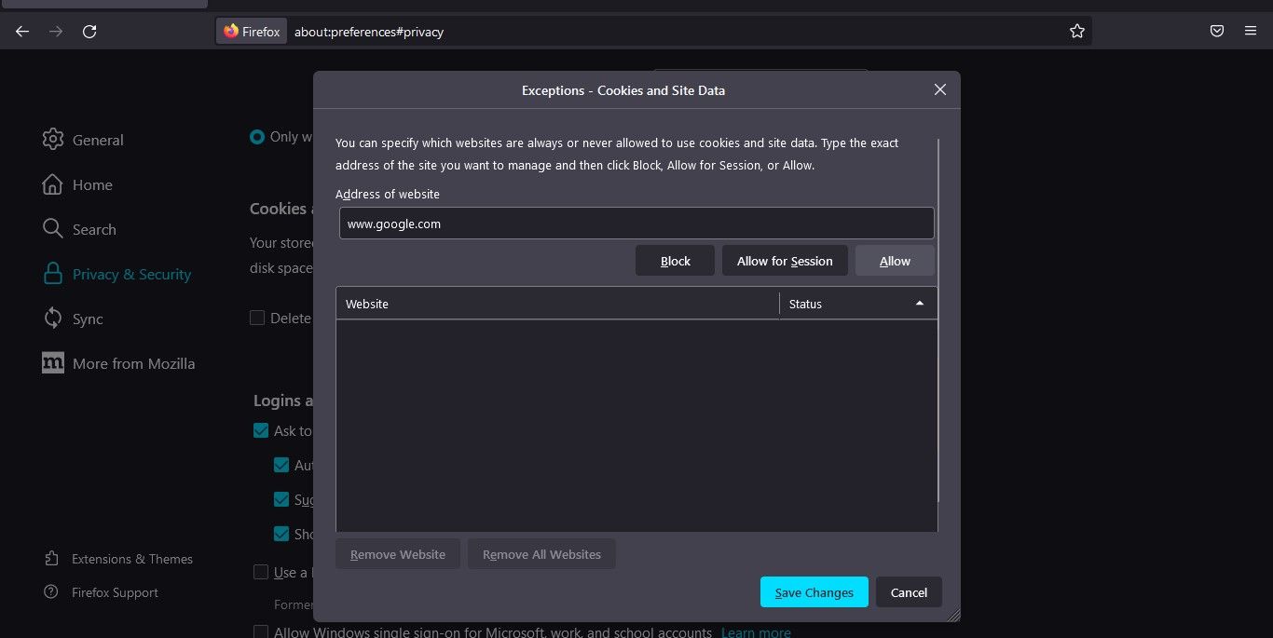
Task: Open the Home settings icon in sidebar
Action: (x=53, y=184)
